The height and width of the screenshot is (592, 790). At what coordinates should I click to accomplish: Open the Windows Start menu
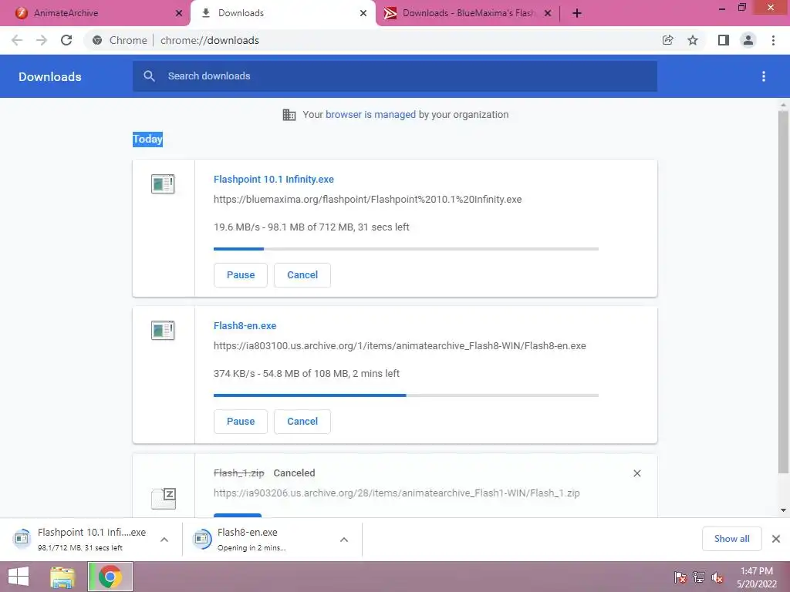point(19,577)
